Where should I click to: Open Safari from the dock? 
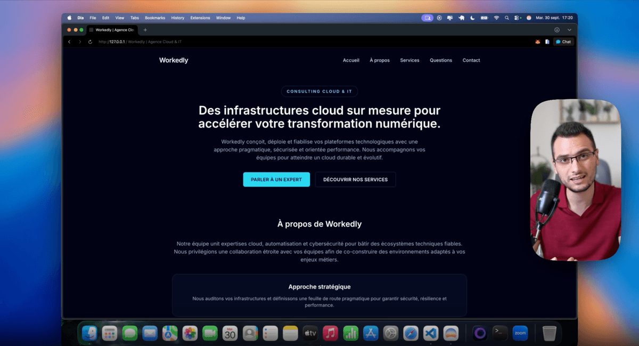tap(411, 334)
